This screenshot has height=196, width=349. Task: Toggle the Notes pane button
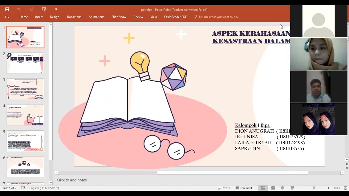coord(224,188)
